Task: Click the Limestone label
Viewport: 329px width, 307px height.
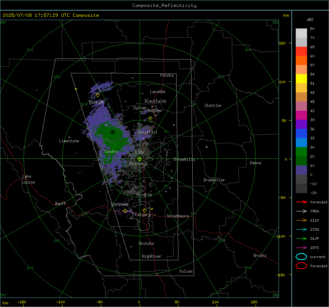Action: click(x=69, y=141)
